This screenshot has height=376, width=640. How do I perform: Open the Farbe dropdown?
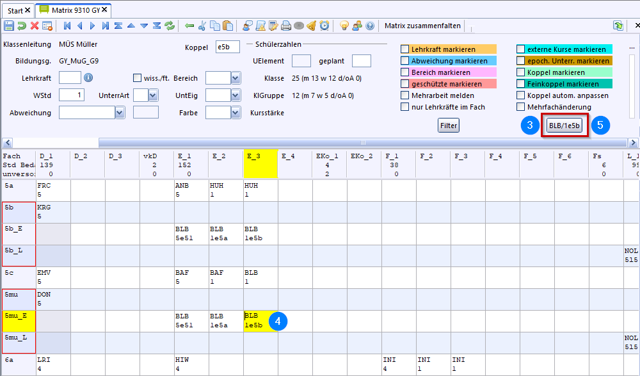pos(236,112)
